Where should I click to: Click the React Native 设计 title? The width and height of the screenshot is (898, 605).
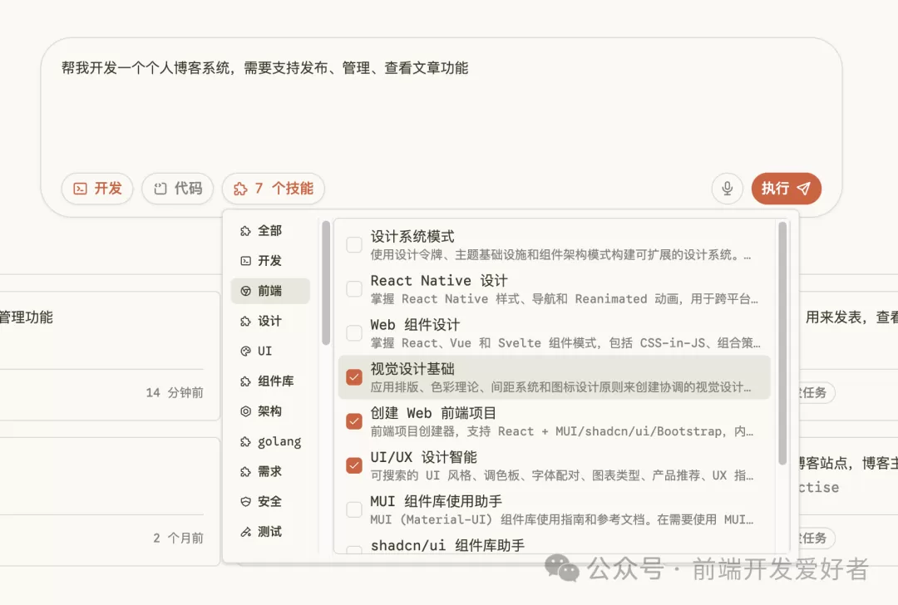pyautogui.click(x=439, y=280)
